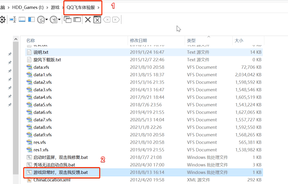
Task: Click the size 2,034,042 KB
Action: tap(248, 75)
